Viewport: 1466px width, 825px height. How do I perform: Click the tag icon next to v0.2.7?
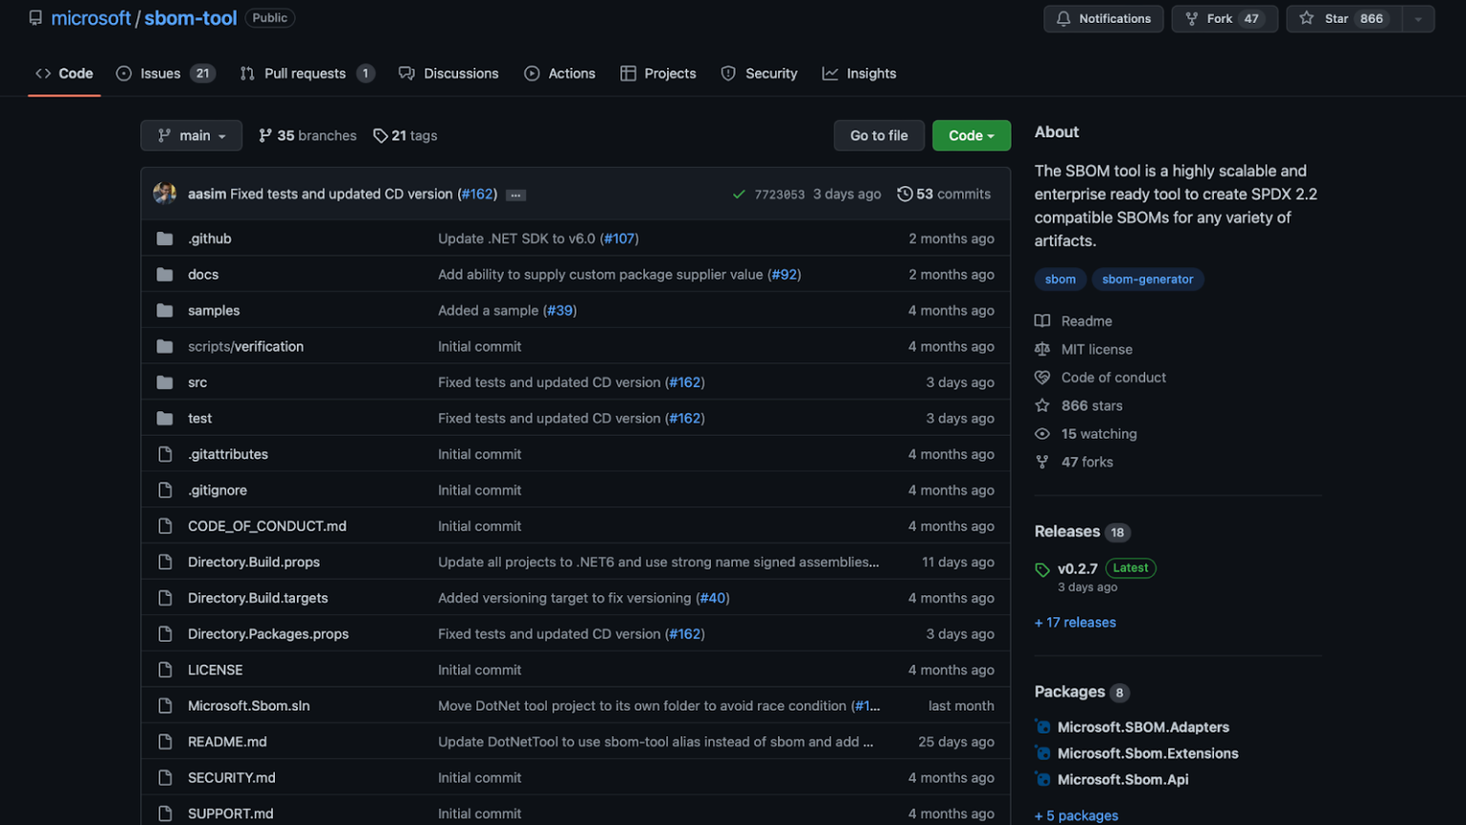(1043, 568)
